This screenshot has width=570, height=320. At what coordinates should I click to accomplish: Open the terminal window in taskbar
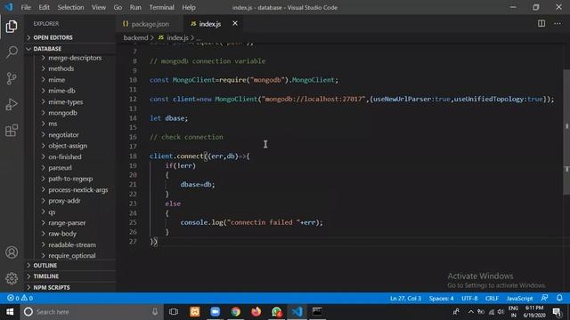pyautogui.click(x=317, y=312)
